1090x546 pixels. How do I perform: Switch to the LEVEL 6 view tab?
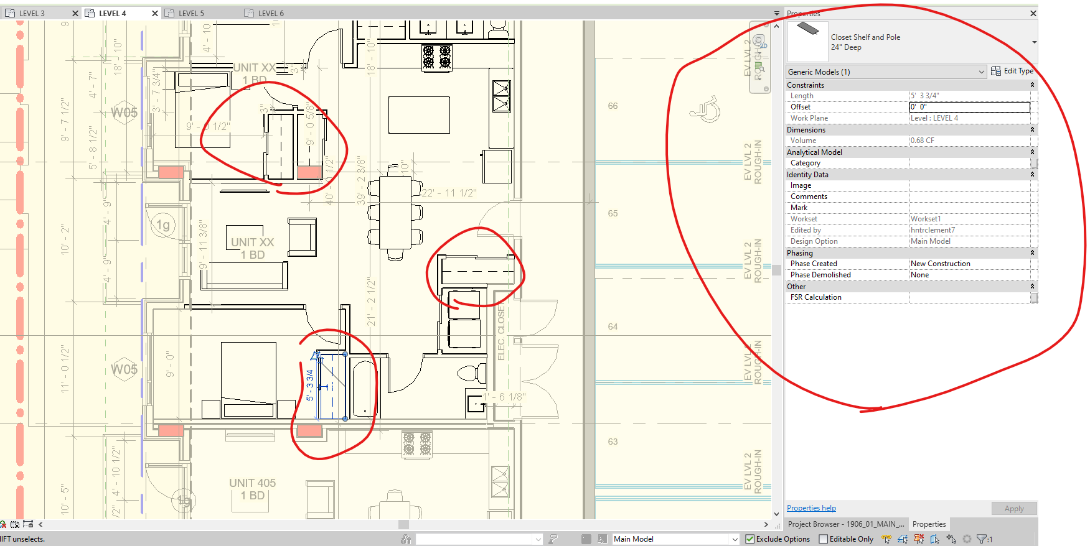tap(271, 13)
